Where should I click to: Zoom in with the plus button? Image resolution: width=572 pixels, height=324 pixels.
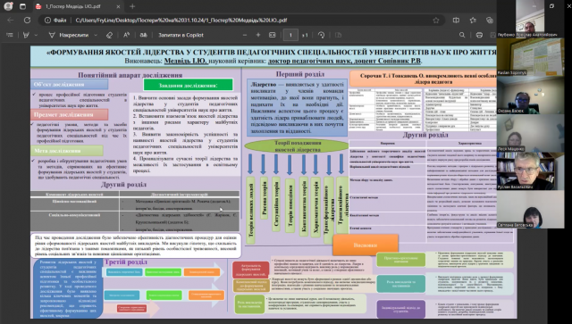(x=258, y=35)
